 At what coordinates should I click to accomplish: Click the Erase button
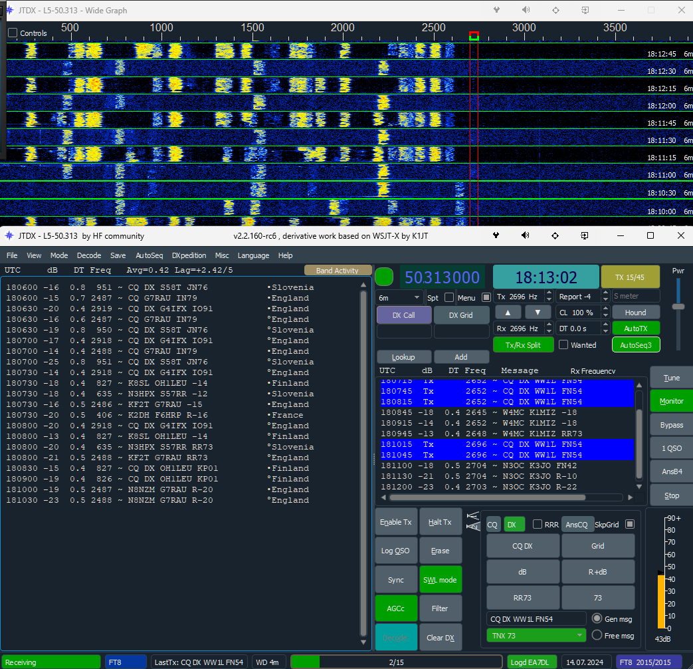(441, 551)
